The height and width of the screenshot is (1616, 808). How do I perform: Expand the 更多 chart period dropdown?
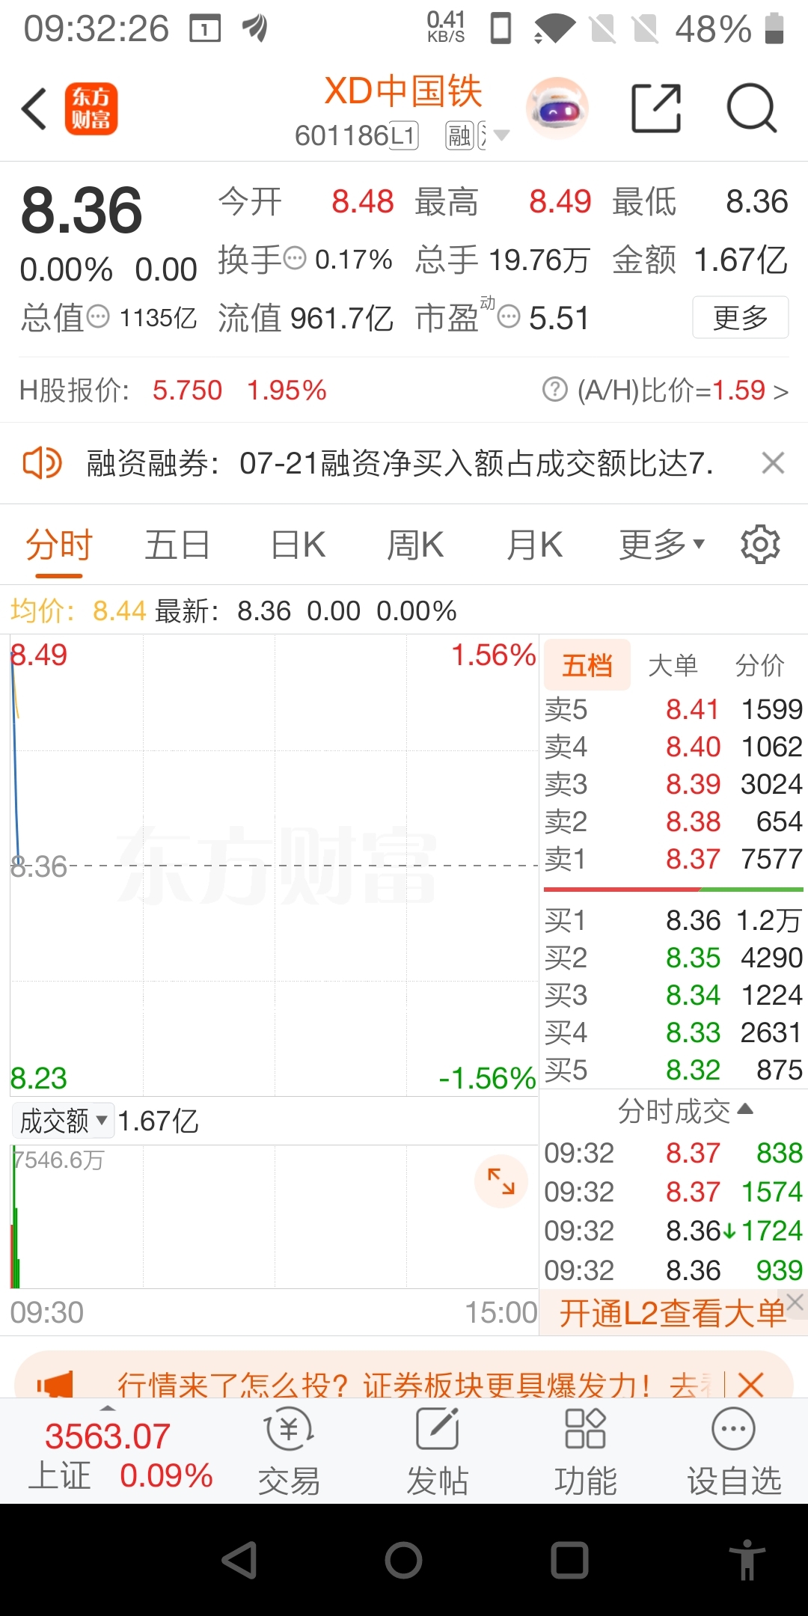[x=662, y=545]
